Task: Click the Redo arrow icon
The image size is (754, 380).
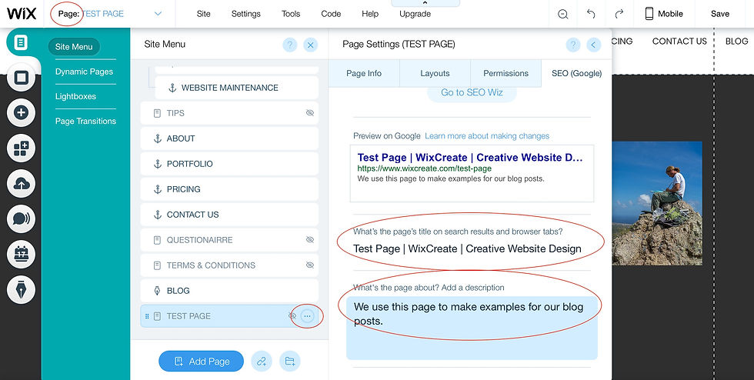Action: coord(619,14)
